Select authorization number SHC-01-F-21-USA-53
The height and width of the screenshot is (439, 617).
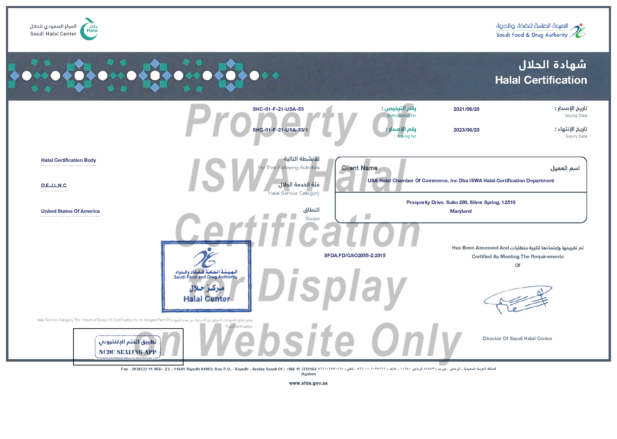[x=278, y=109]
